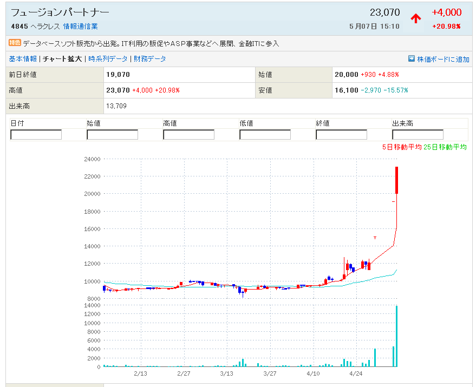Open the 基本情報 tab link

23,59
